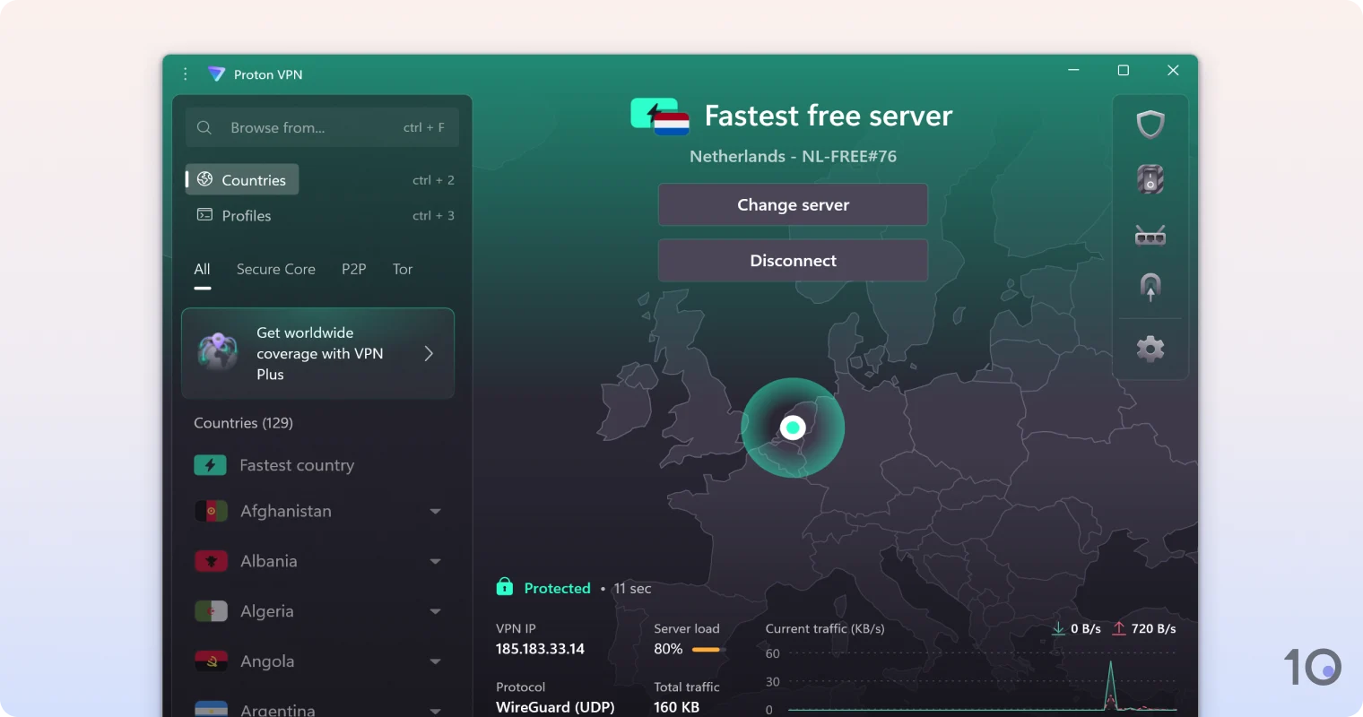Open the Kill Switch settings icon
Screen dimensions: 1363x717
(x=1150, y=178)
